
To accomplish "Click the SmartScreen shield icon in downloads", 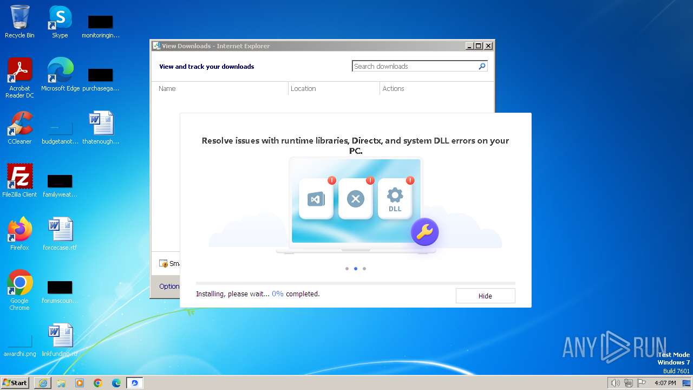I will point(164,264).
